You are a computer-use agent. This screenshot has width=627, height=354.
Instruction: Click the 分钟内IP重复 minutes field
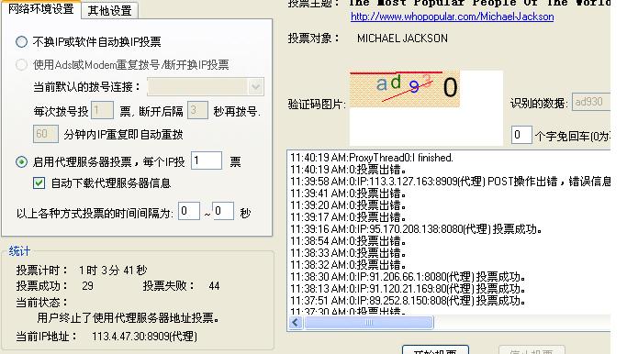point(46,134)
